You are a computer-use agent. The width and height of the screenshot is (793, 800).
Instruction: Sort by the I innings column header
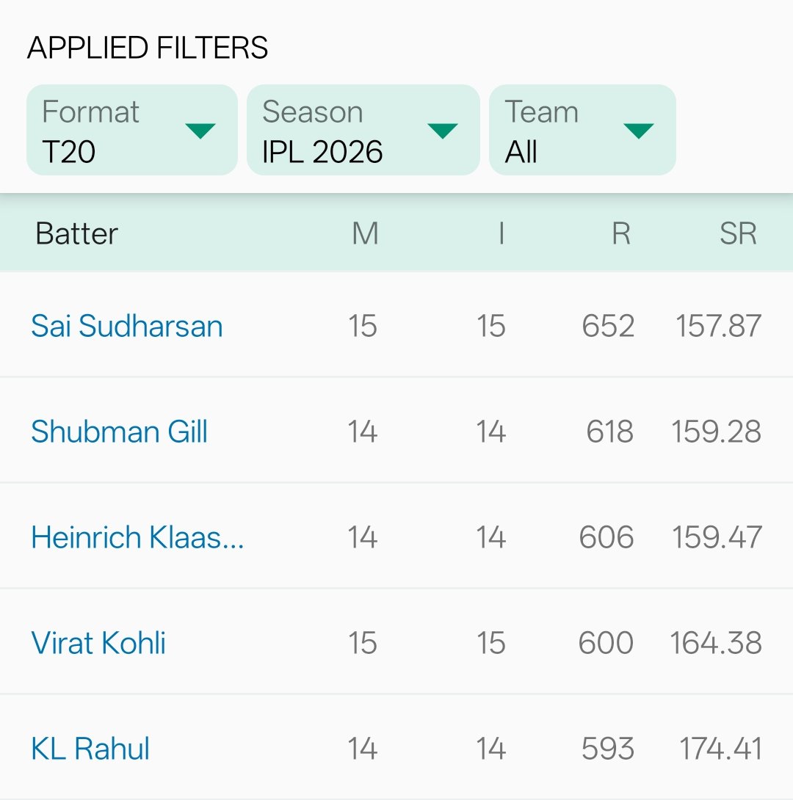501,233
